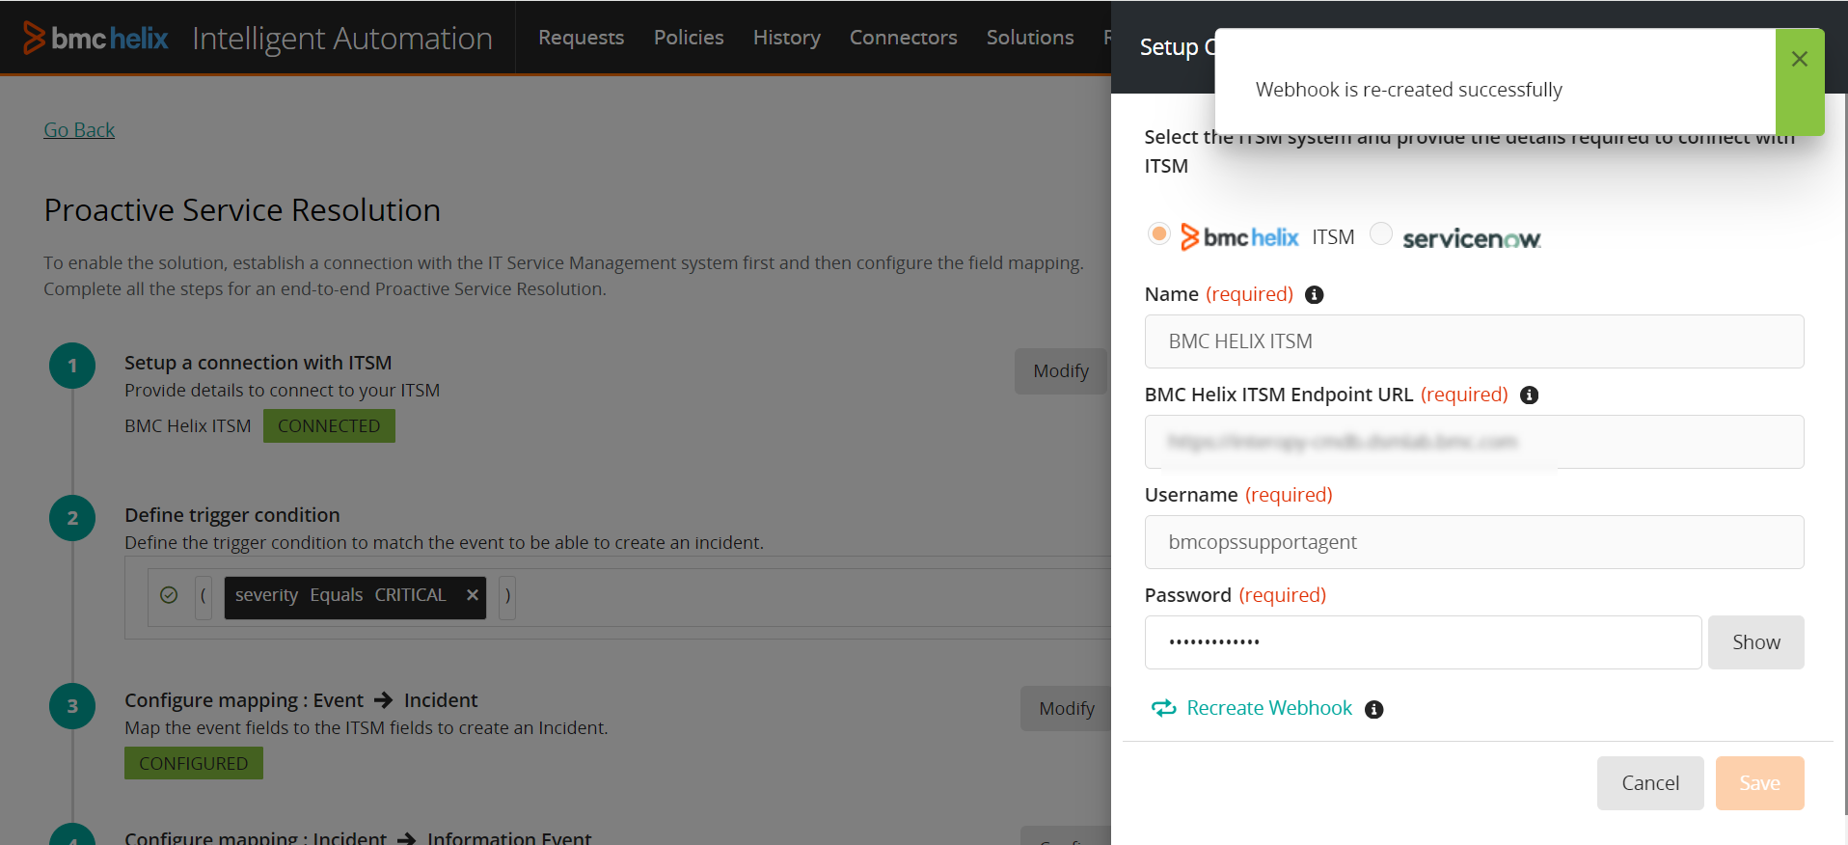Click info icon beside Name field

pos(1314,295)
